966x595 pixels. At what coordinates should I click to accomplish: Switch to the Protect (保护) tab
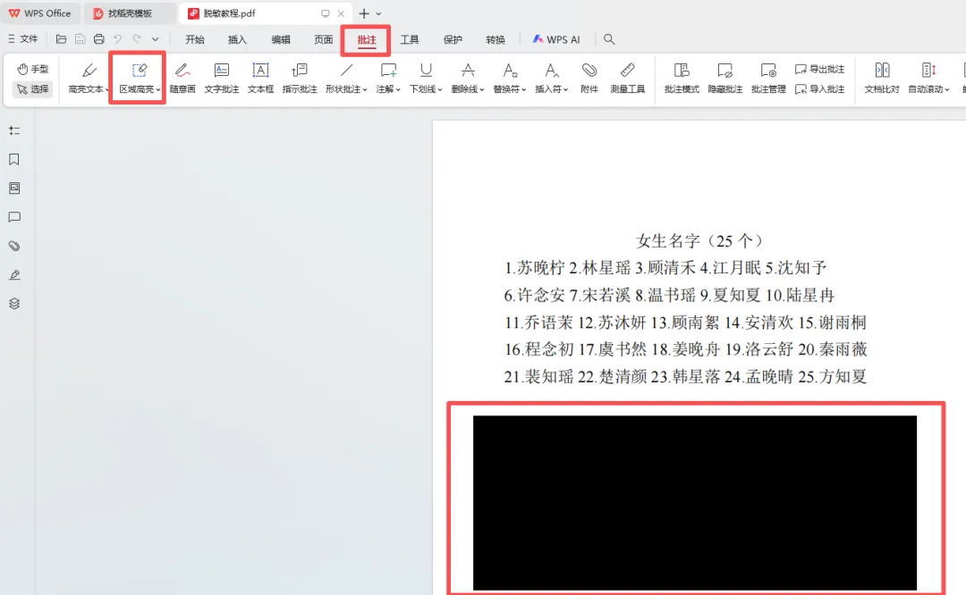[453, 39]
